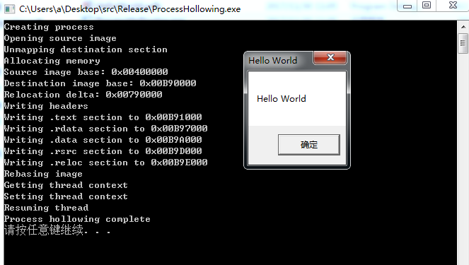Click the "Relocation delta" output line
The image size is (469, 265).
(x=83, y=95)
